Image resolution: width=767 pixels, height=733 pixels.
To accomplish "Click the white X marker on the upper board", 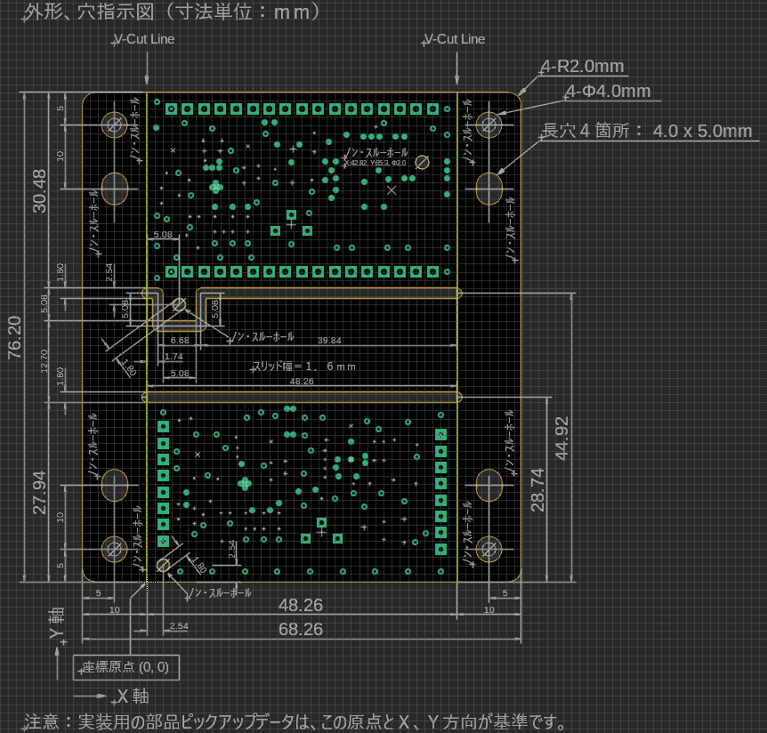I will tap(392, 189).
